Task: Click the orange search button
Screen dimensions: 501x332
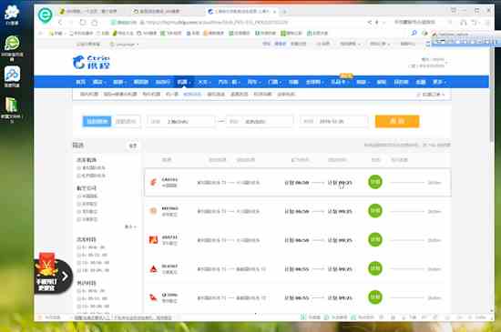Action: point(397,121)
